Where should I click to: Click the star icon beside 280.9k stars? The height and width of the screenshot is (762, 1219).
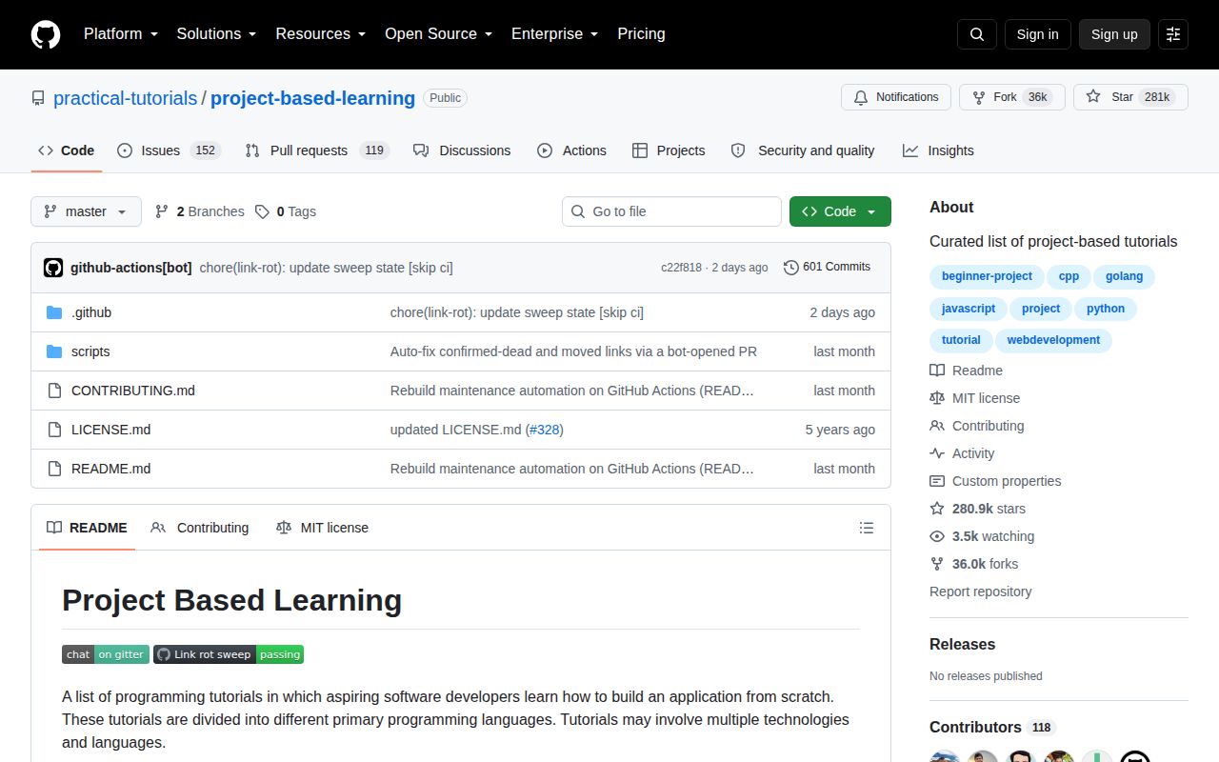coord(937,509)
